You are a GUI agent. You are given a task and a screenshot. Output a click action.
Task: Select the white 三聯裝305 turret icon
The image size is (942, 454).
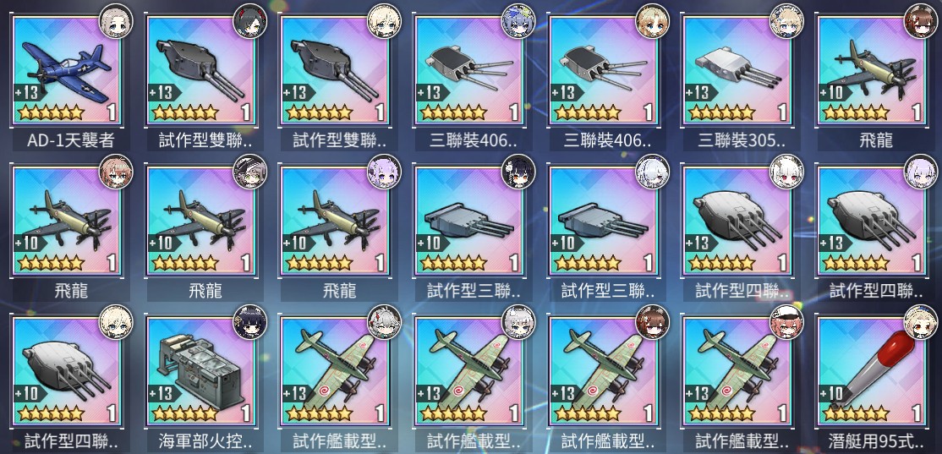[737, 71]
